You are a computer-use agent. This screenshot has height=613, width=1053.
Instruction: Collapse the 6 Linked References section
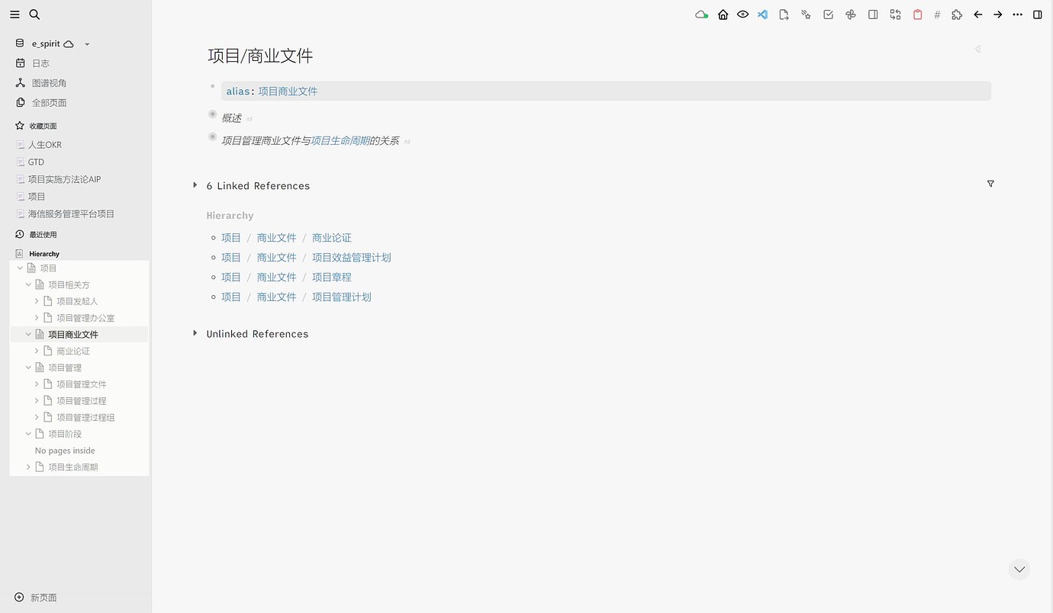point(195,185)
